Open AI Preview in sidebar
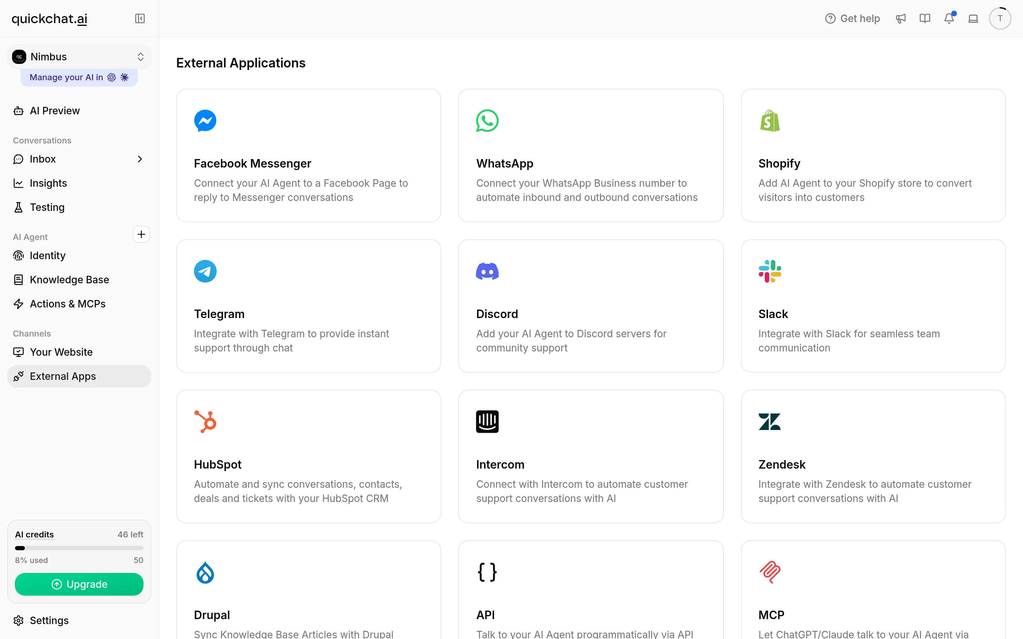Image resolution: width=1023 pixels, height=639 pixels. click(x=79, y=111)
